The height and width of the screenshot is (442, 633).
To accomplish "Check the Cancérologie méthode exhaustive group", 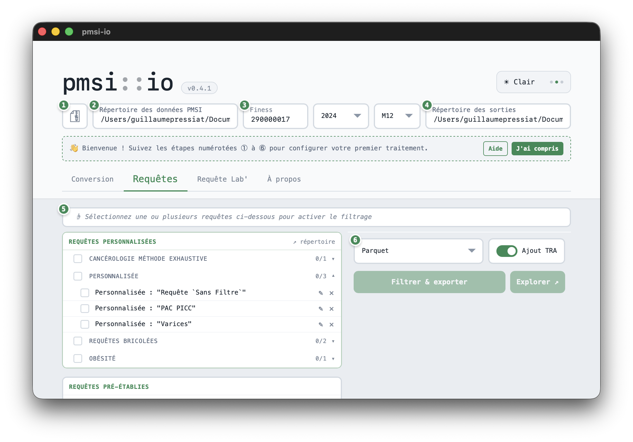I will 78,259.
